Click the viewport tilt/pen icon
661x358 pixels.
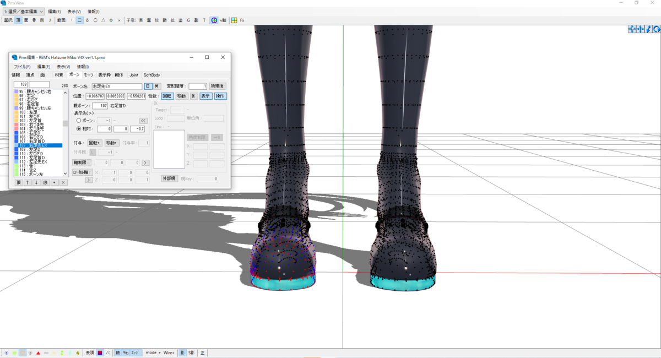click(x=649, y=29)
